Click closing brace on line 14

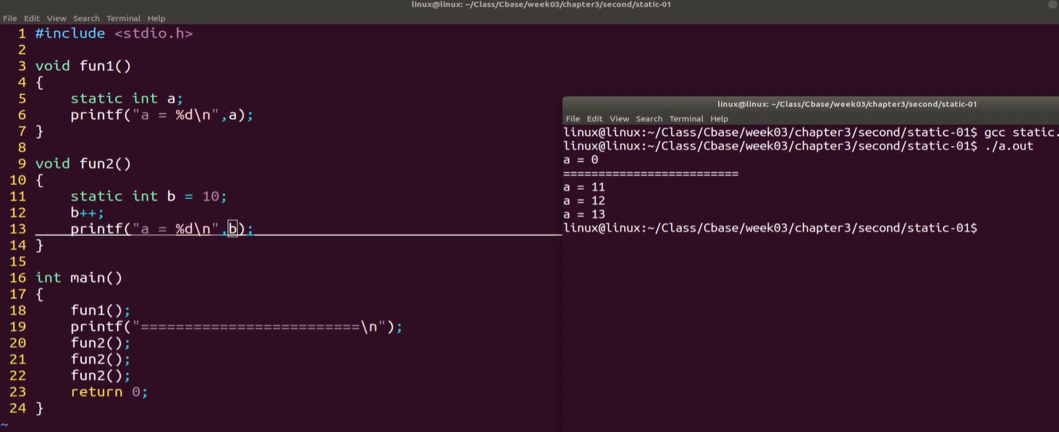tap(39, 246)
